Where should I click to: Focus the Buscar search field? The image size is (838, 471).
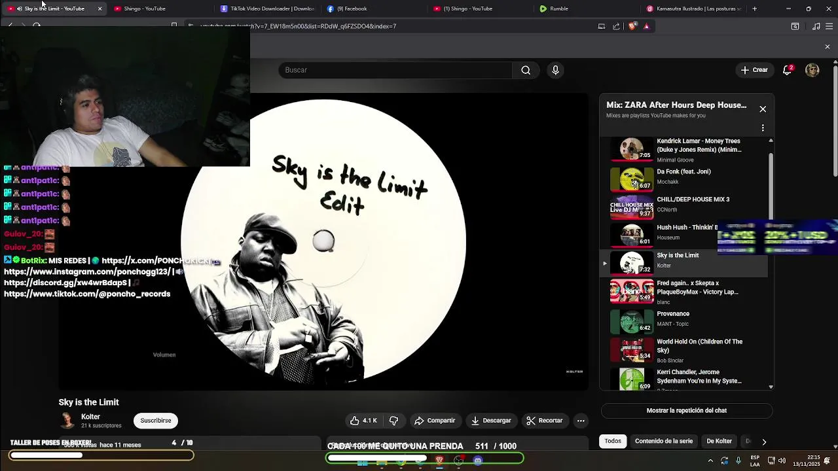395,70
